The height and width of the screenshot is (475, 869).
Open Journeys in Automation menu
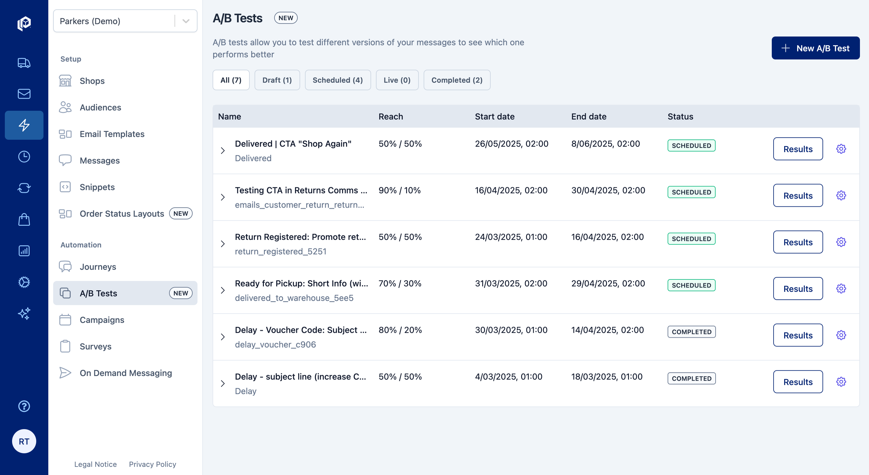tap(98, 267)
